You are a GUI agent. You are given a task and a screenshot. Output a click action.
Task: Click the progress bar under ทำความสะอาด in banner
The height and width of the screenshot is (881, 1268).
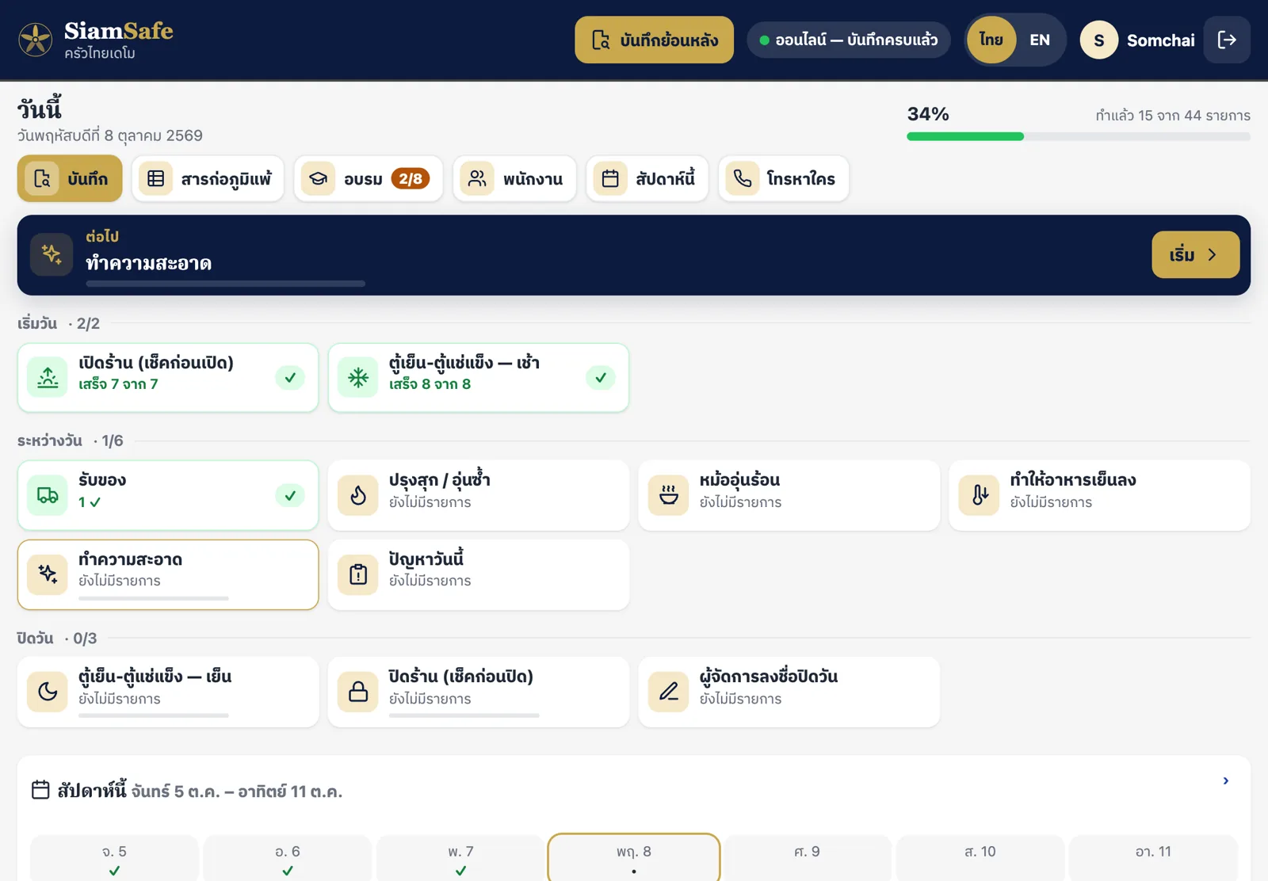pos(226,284)
